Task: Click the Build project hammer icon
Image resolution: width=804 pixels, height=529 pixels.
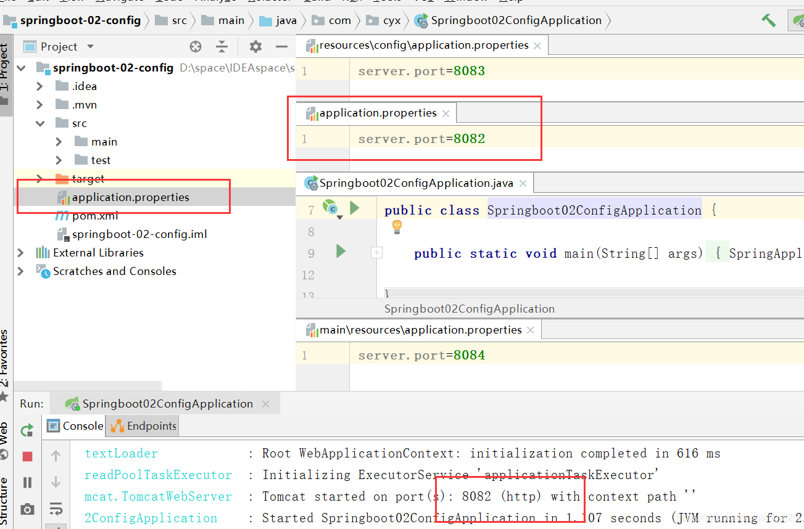Action: 769,20
